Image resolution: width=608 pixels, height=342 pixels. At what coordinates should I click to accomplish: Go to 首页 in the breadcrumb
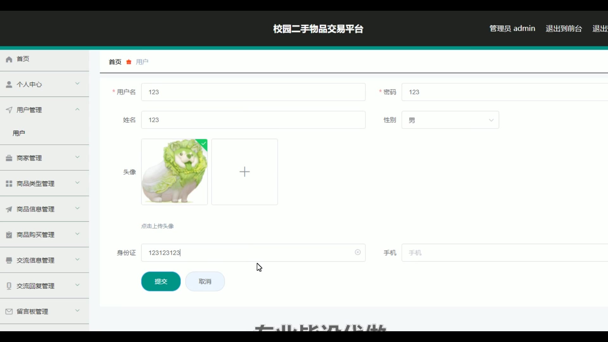click(x=115, y=62)
